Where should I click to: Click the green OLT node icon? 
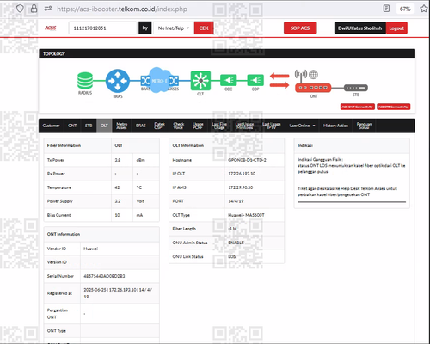click(x=200, y=81)
